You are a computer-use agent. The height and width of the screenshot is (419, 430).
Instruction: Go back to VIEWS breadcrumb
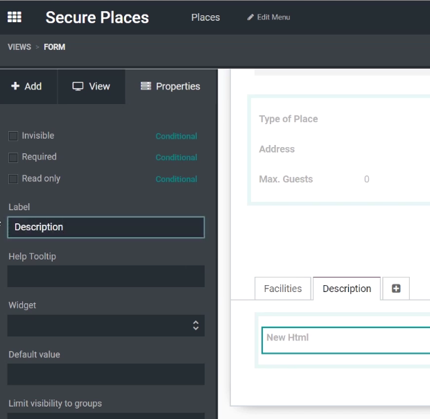[19, 47]
